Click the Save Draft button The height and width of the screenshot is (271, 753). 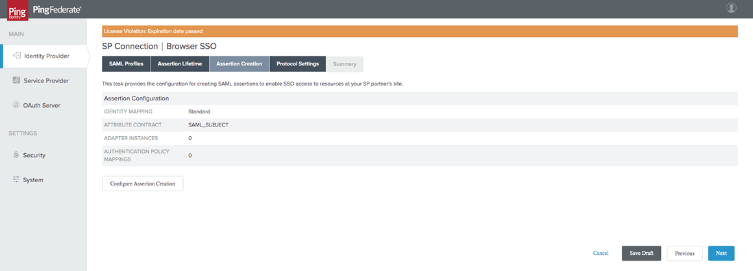641,253
